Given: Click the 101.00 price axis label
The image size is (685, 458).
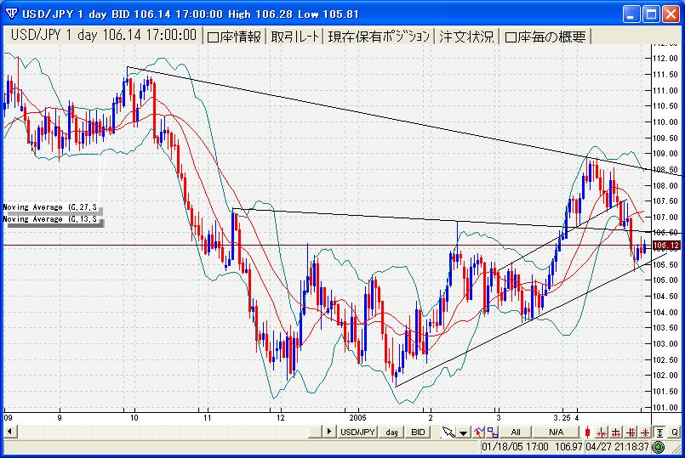Looking at the screenshot, I should pos(665,407).
